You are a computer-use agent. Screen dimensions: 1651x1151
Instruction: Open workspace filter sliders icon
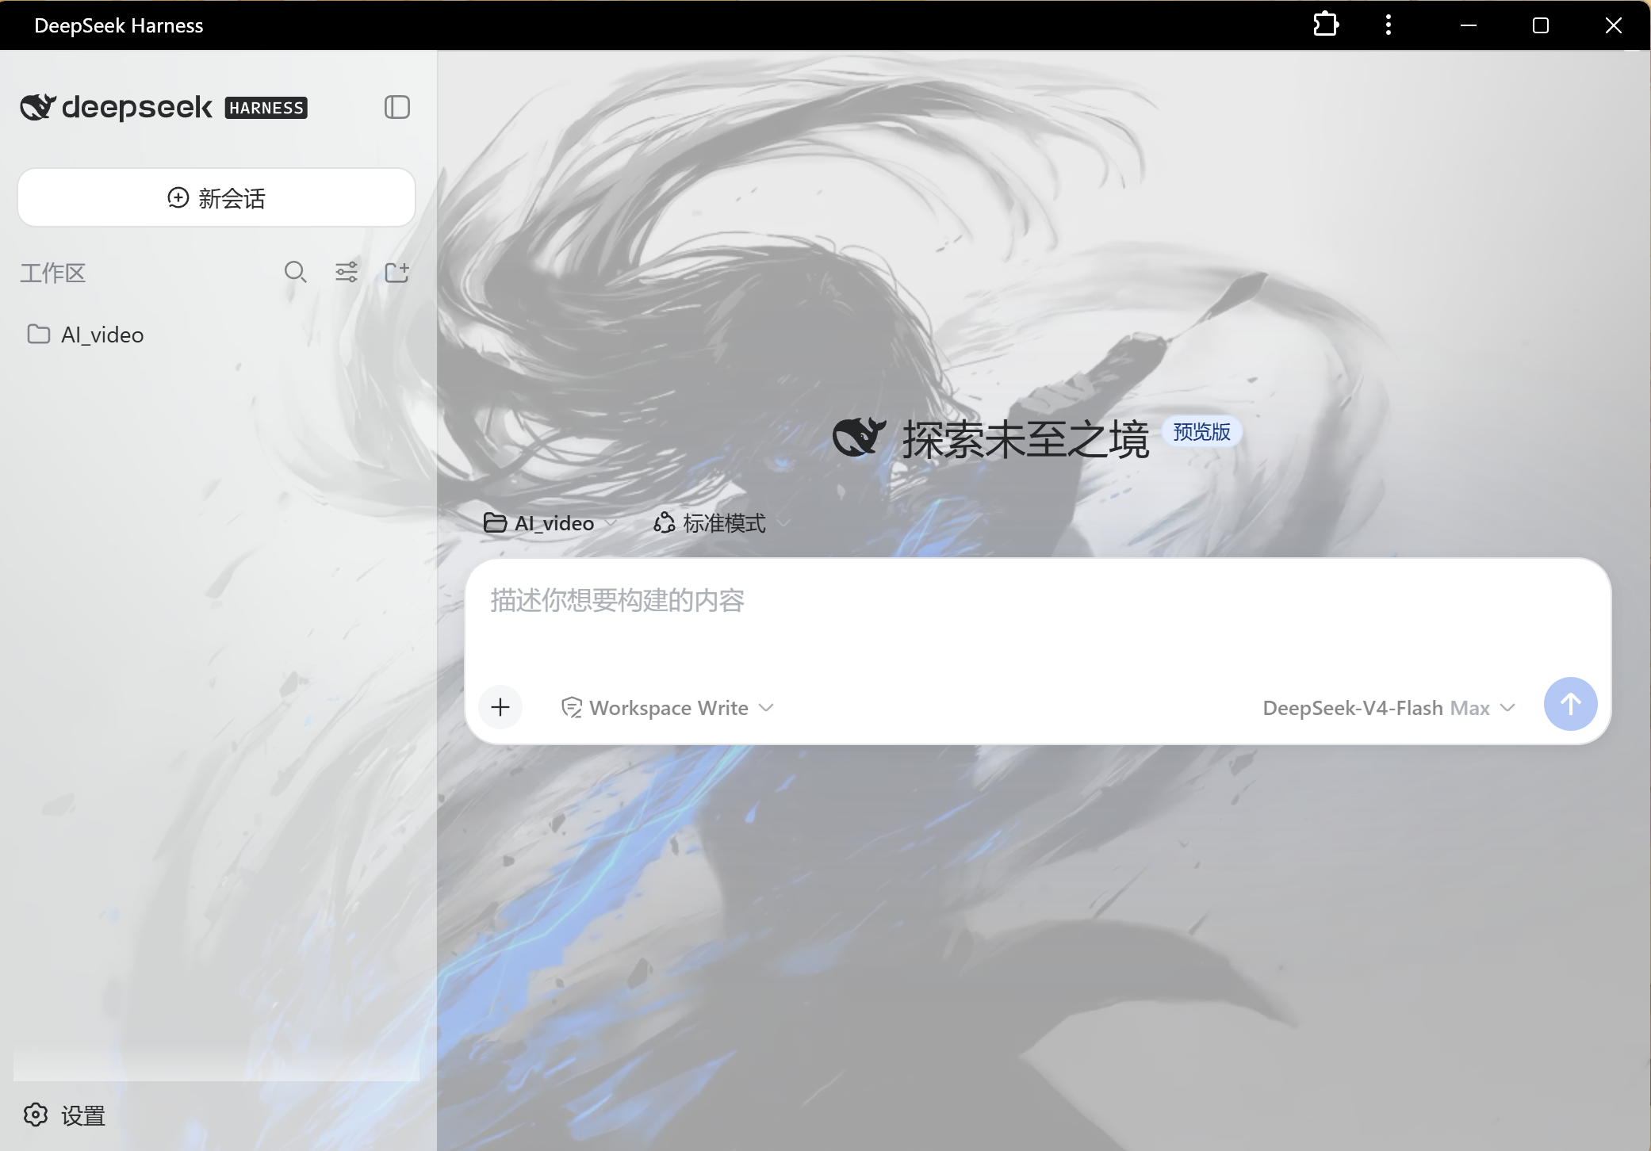(x=347, y=273)
